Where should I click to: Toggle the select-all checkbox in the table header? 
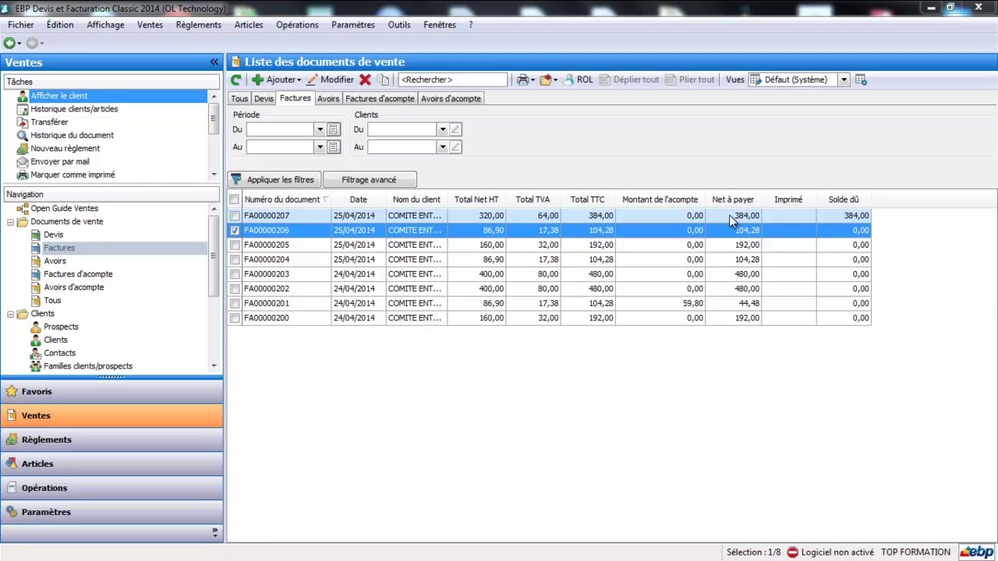pyautogui.click(x=235, y=199)
